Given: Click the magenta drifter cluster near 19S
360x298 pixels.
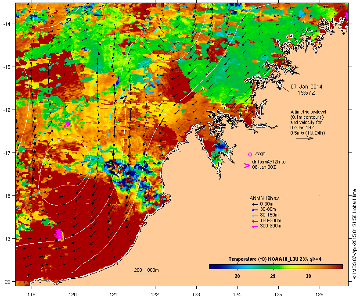Looking at the screenshot, I should (x=59, y=234).
